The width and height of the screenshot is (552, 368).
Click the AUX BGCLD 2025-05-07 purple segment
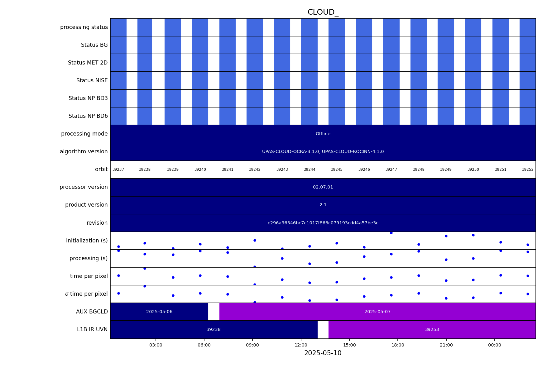(x=377, y=312)
